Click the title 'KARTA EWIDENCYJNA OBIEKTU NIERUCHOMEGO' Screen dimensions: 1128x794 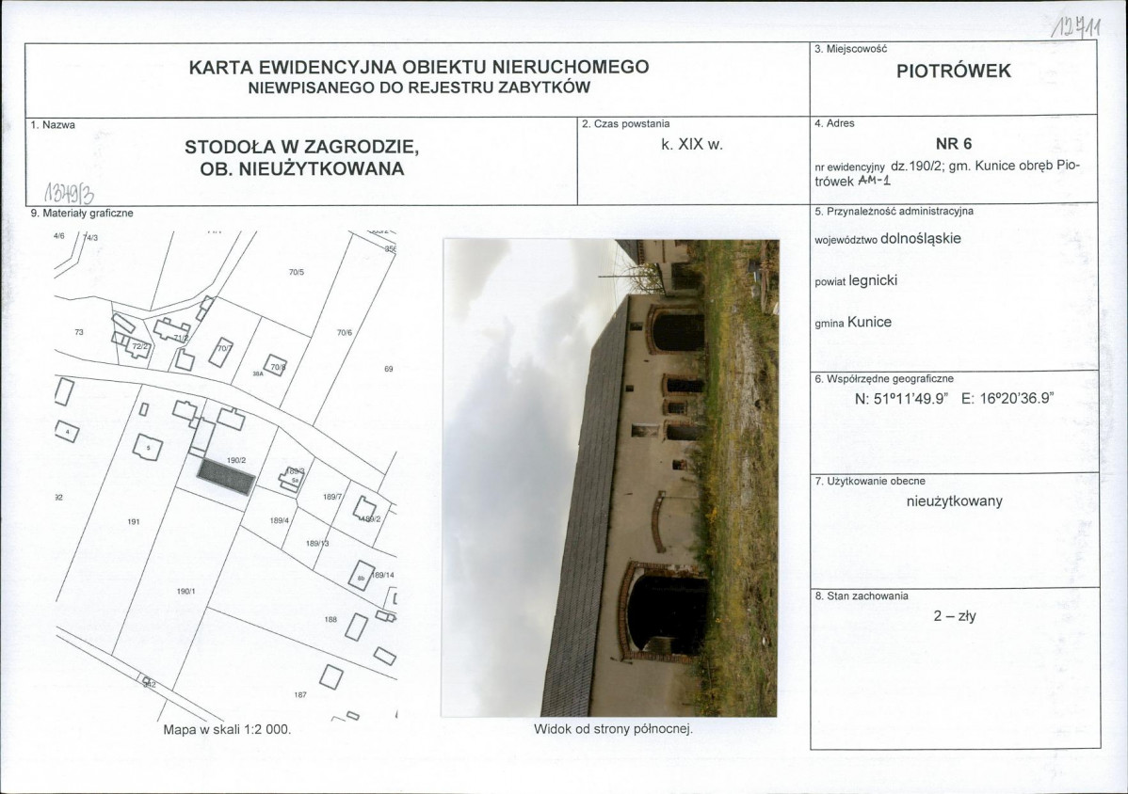pos(419,67)
